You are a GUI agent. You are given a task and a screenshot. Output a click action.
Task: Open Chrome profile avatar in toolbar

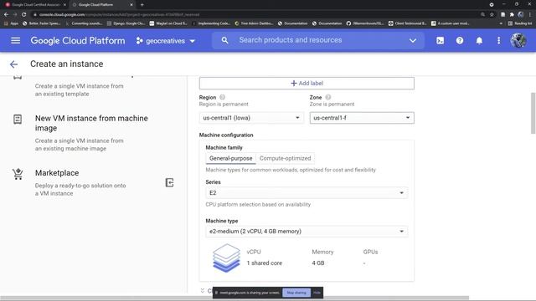point(521,15)
